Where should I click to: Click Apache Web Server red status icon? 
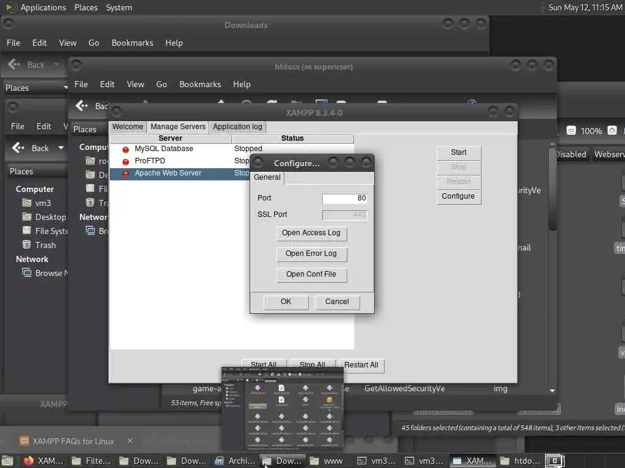(x=126, y=174)
